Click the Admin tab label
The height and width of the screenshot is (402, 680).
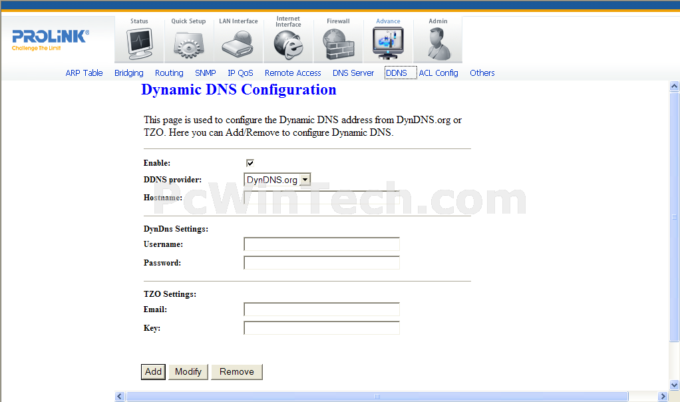438,21
